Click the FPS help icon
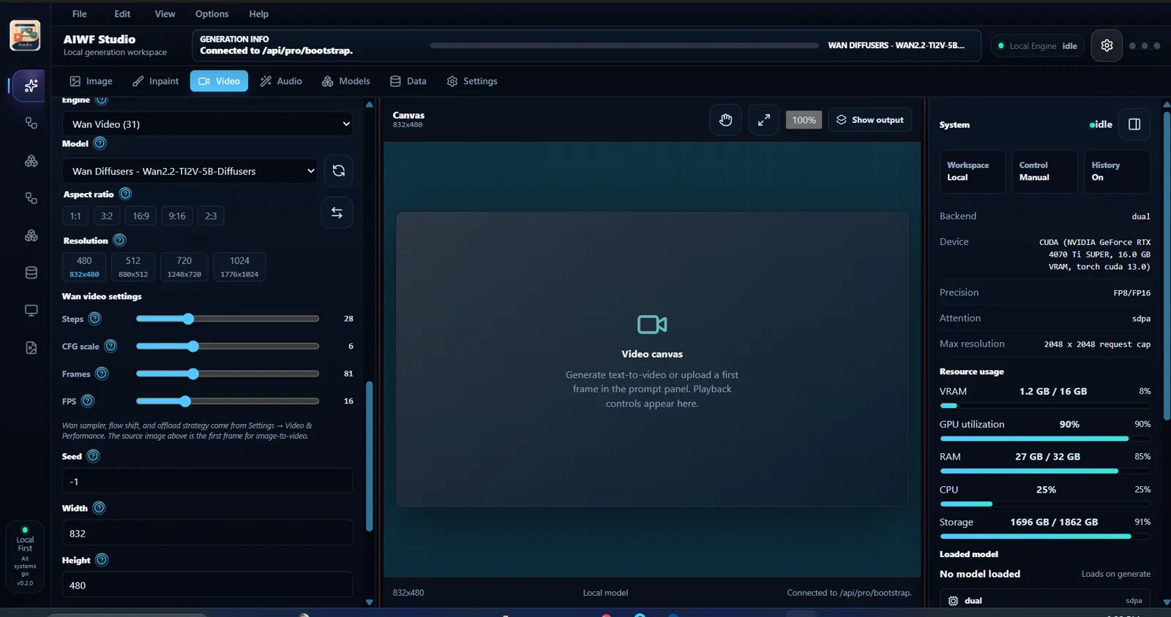Image resolution: width=1171 pixels, height=617 pixels. pyautogui.click(x=88, y=401)
